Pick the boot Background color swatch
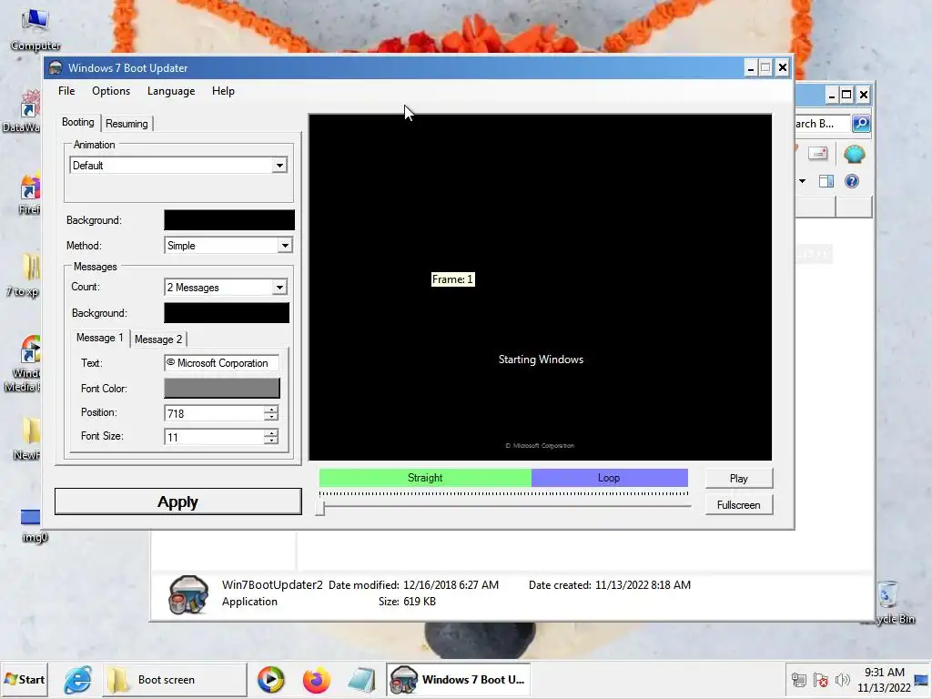This screenshot has width=932, height=699. click(x=229, y=220)
